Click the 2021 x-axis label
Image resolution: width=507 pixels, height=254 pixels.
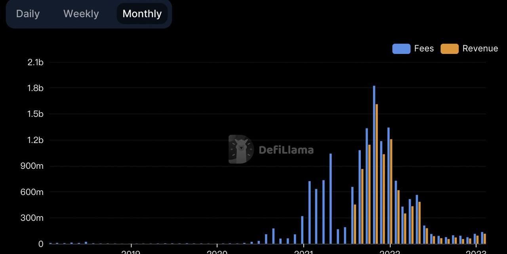(x=303, y=252)
